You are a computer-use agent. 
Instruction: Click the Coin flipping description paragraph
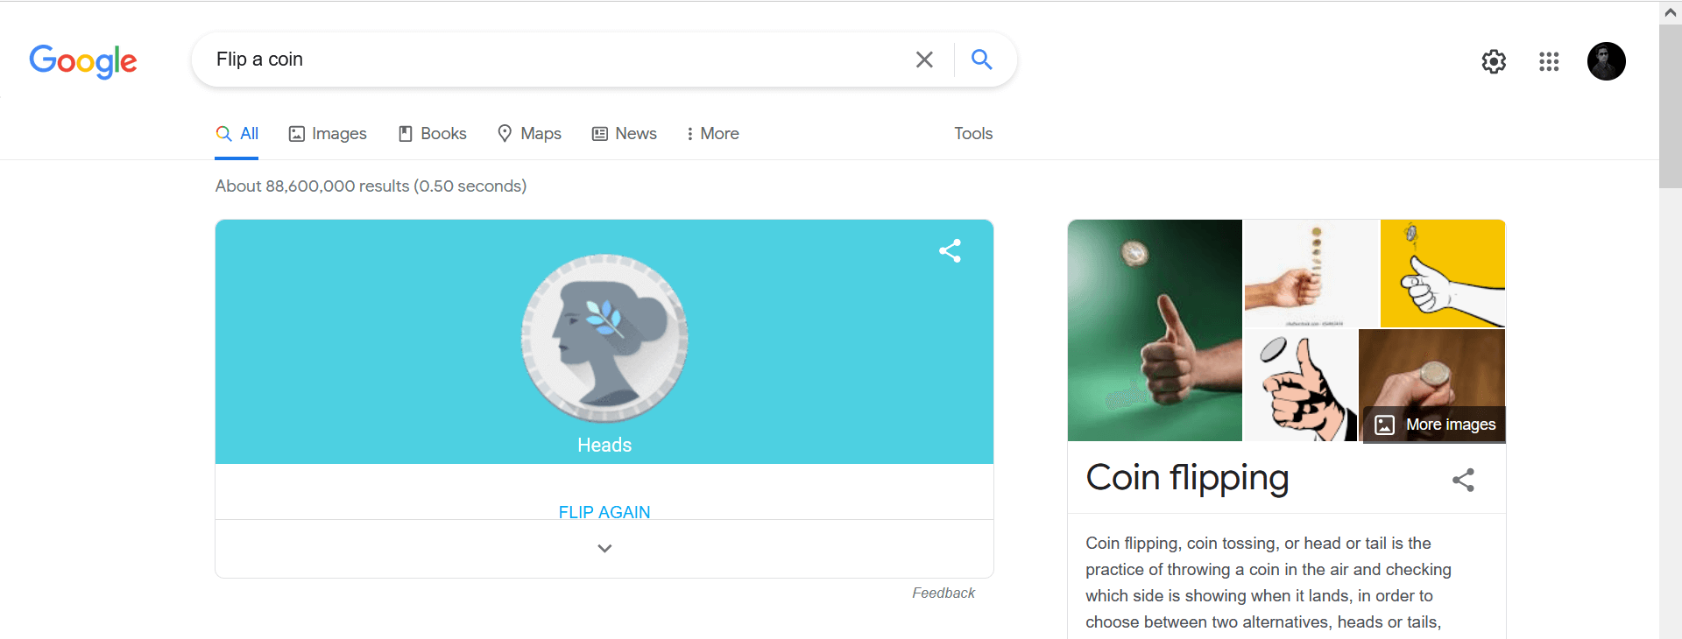coord(1269,583)
